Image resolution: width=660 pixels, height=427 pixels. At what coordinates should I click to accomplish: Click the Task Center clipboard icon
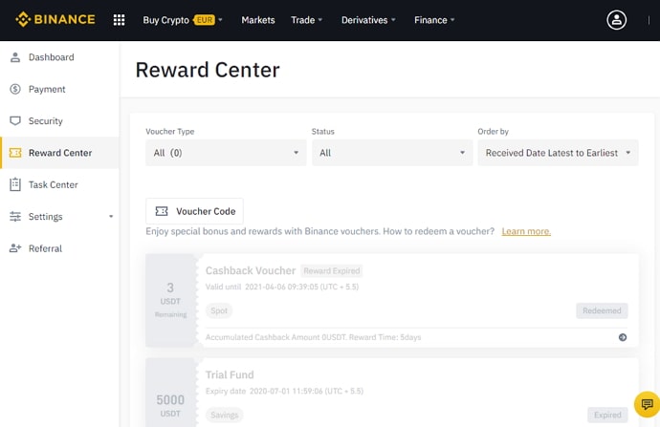click(15, 184)
